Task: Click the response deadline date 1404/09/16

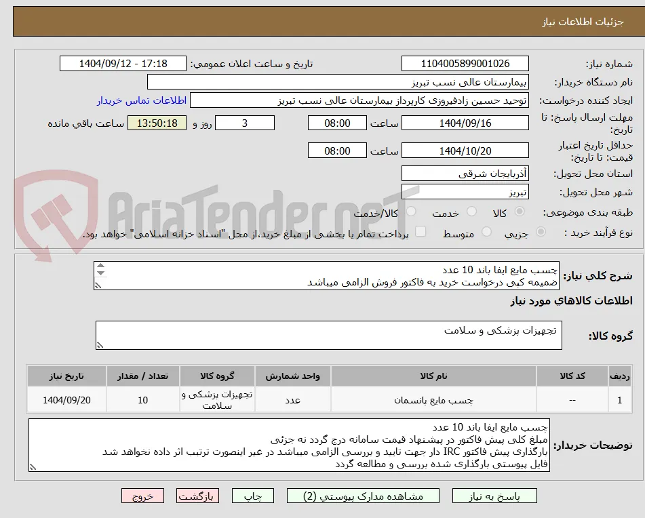Action: coord(465,123)
